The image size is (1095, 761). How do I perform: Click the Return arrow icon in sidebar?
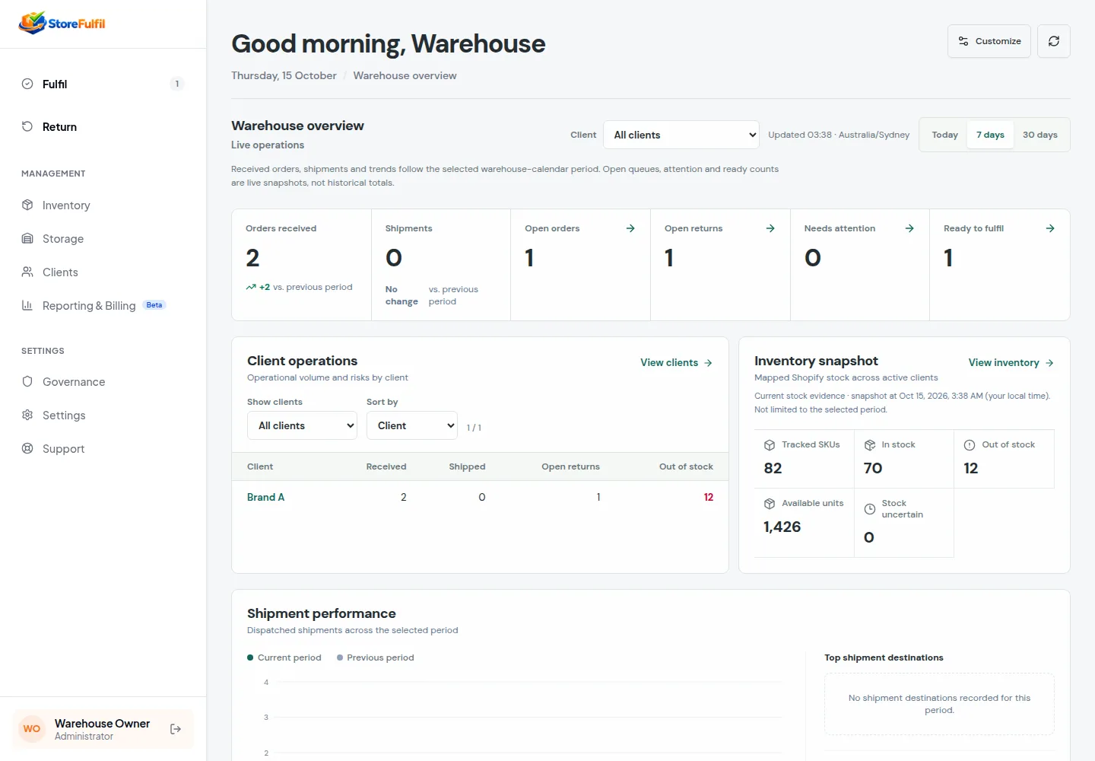(27, 126)
